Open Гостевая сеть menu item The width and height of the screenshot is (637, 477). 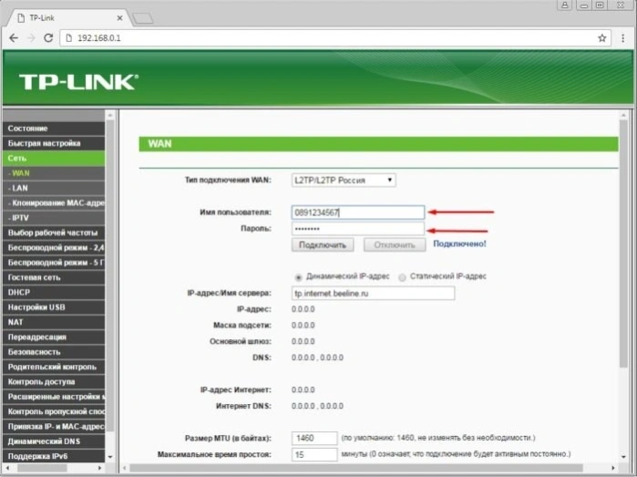click(54, 277)
